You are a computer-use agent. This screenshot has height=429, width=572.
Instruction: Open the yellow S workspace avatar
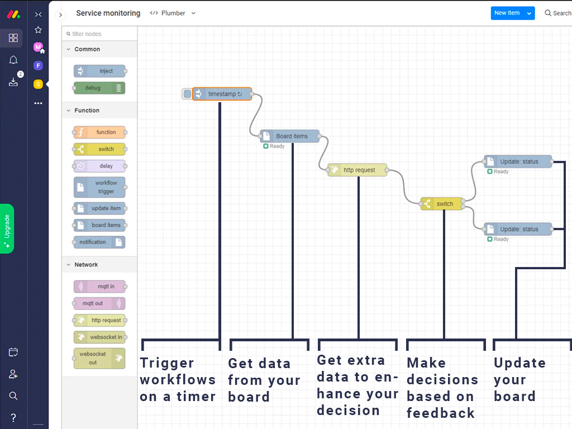(x=39, y=84)
